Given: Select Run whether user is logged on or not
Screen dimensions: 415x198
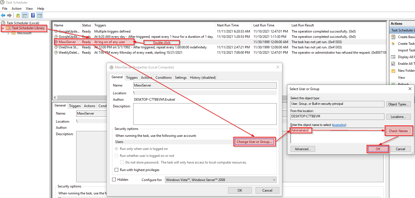Looking at the screenshot, I should (117, 156).
